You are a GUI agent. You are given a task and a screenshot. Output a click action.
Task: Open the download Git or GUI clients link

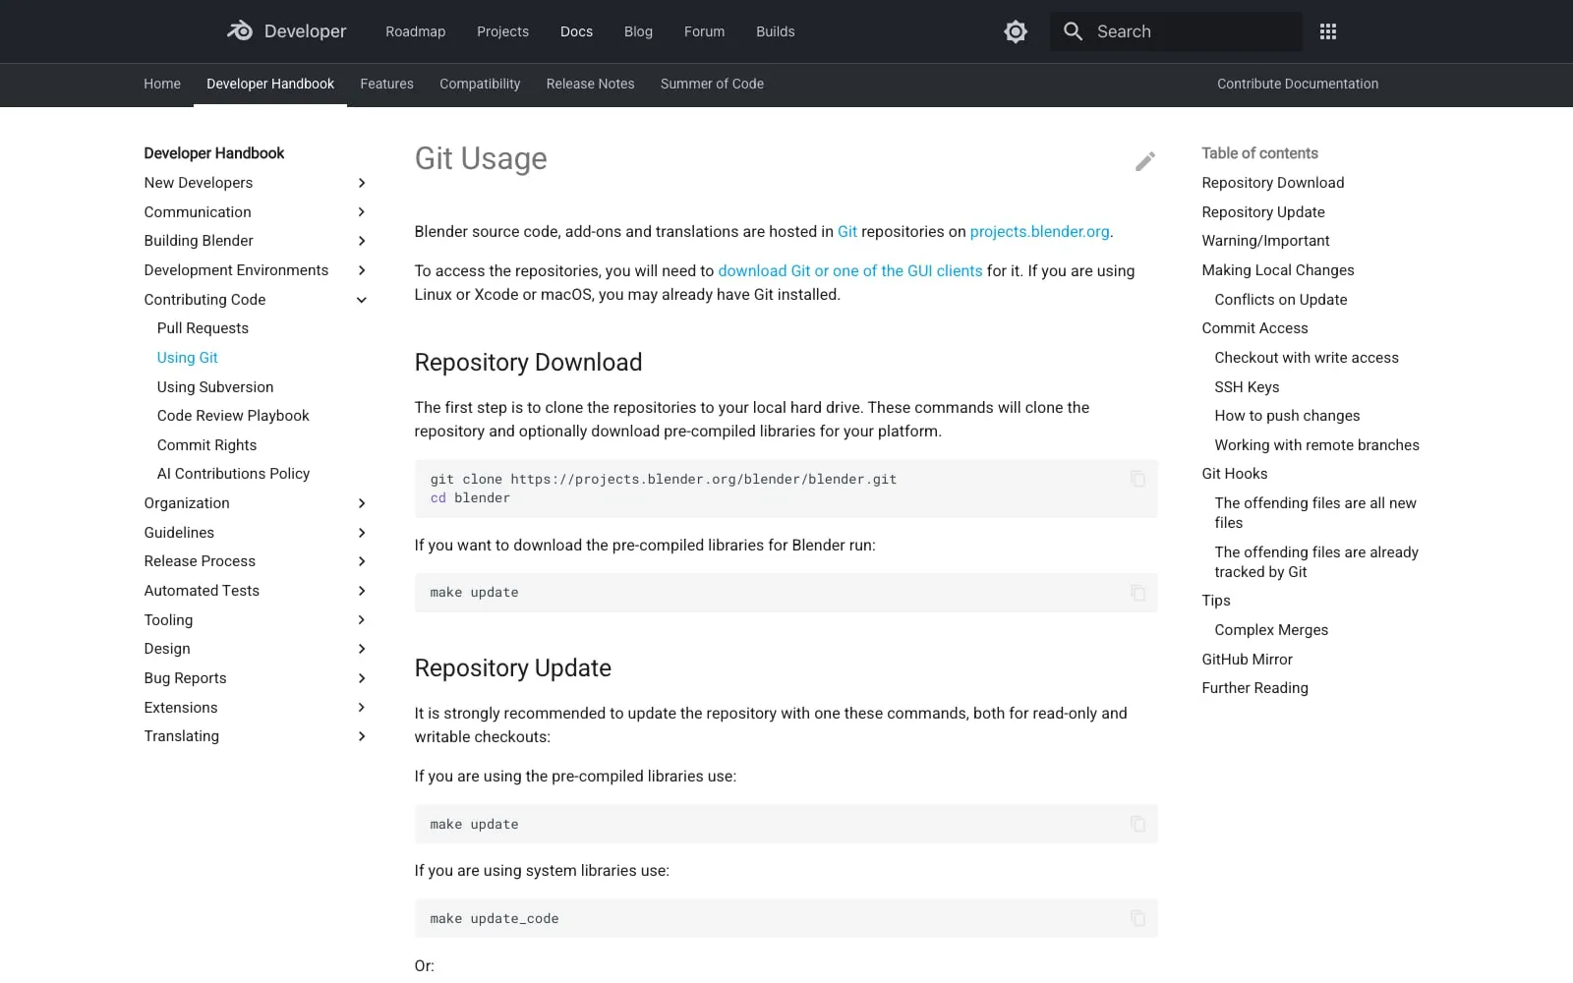[x=850, y=271]
